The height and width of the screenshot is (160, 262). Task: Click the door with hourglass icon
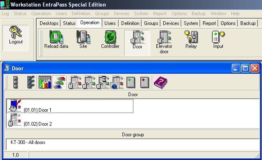tap(103, 82)
